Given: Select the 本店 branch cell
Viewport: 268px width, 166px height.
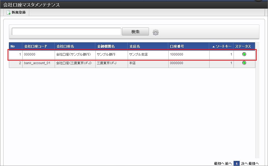Looking at the screenshot, I should coord(148,63).
